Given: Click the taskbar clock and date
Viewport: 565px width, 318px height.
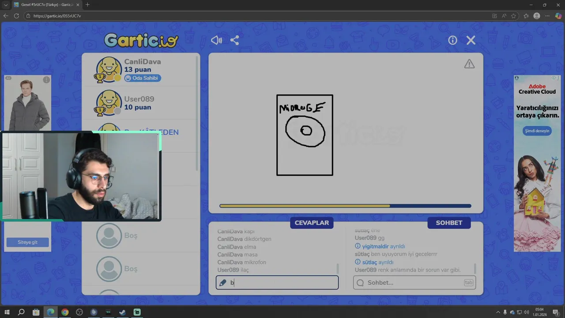Looking at the screenshot, I should click(539, 312).
